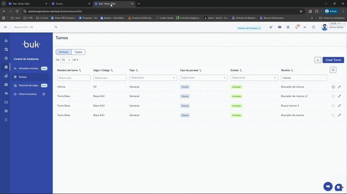Image resolution: width=347 pixels, height=194 pixels.
Task: Open the help question mark icon
Action: (x=313, y=27)
